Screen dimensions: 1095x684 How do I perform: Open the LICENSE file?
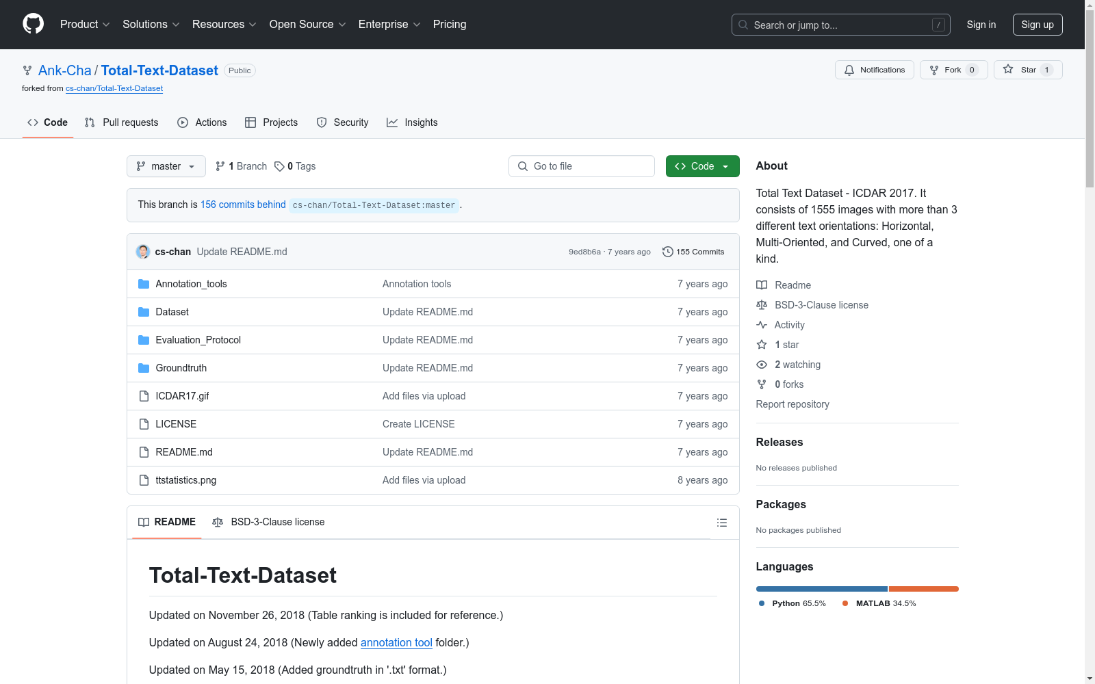(x=176, y=424)
